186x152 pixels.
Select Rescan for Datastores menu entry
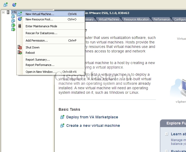click(x=51, y=33)
